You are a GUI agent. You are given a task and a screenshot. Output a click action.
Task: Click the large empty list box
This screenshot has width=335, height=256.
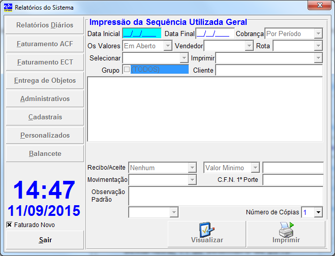point(205,109)
